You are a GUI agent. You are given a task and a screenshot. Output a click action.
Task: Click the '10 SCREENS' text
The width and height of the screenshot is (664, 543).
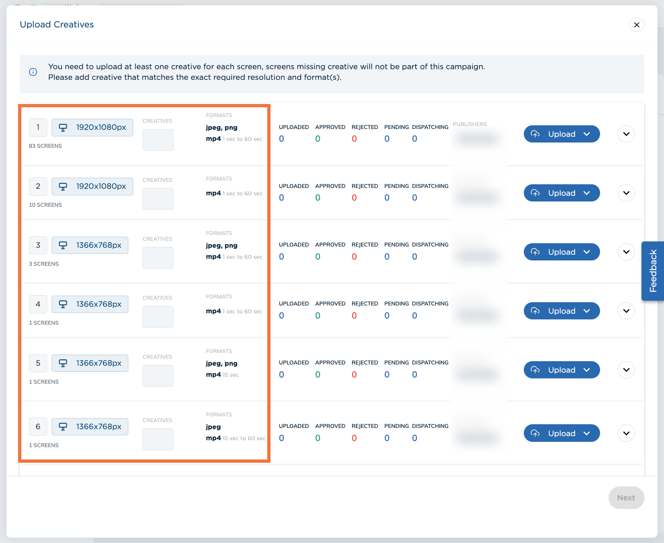pos(45,205)
